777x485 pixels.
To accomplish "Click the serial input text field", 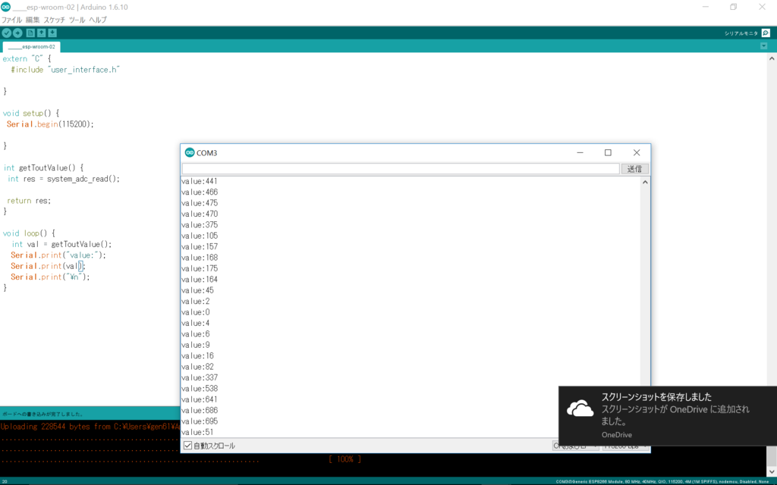I will [x=401, y=169].
